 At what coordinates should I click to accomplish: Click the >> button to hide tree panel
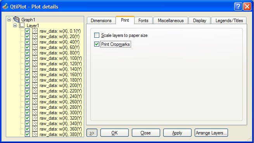92,133
